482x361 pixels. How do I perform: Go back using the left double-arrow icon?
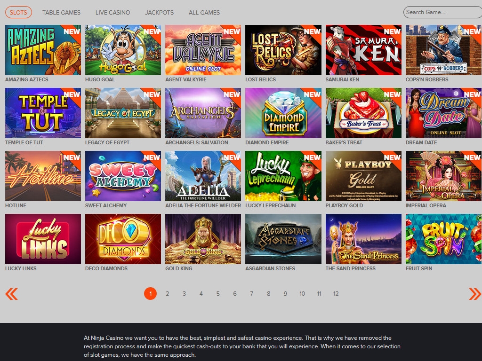[x=11, y=294]
